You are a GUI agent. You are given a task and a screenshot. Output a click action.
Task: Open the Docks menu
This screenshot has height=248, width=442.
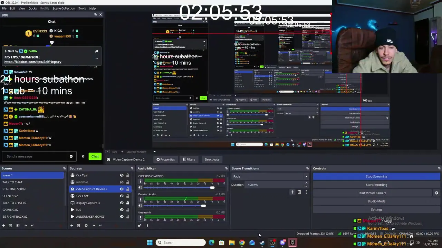tap(32, 8)
